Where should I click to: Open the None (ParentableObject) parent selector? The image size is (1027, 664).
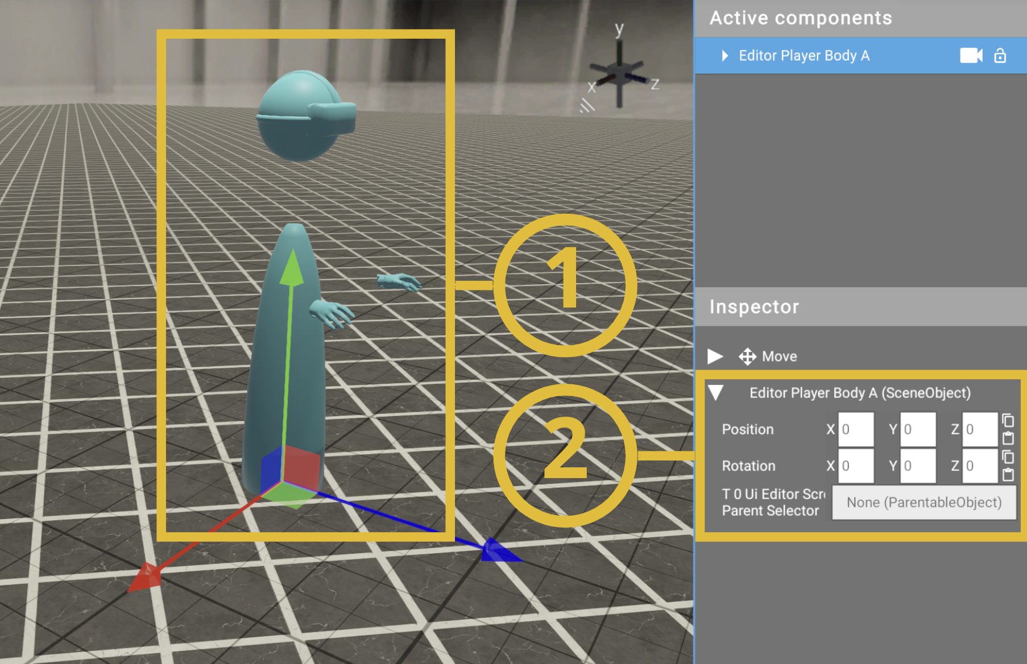click(924, 503)
